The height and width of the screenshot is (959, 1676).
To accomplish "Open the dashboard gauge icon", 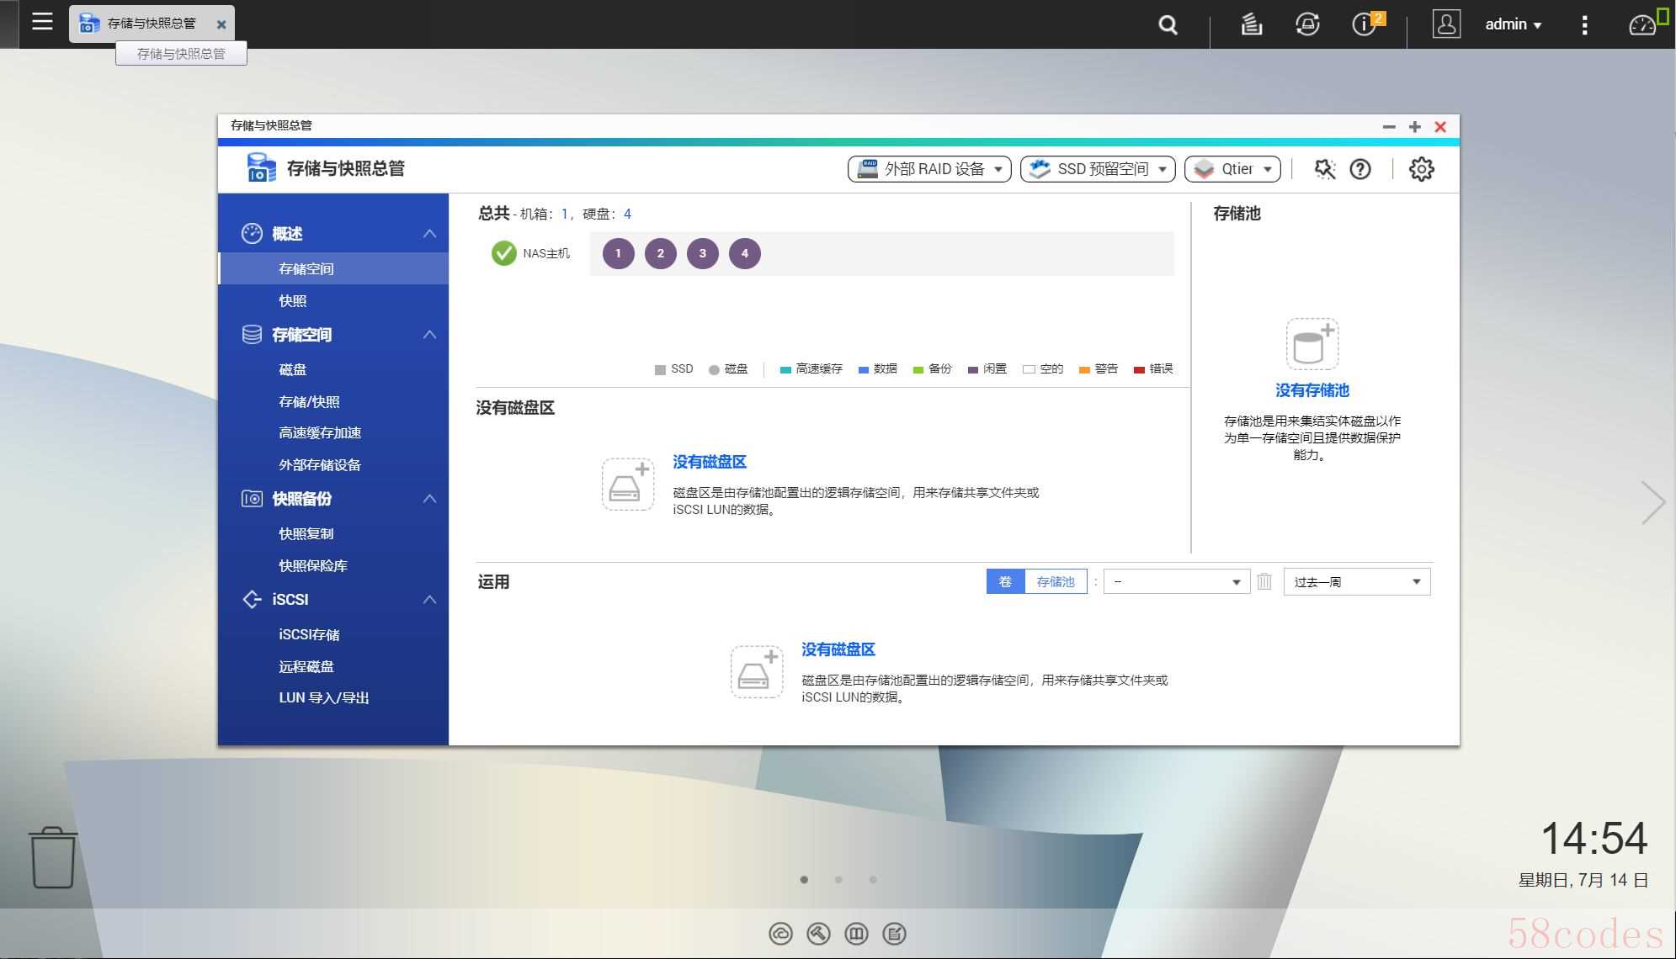I will pyautogui.click(x=1641, y=24).
